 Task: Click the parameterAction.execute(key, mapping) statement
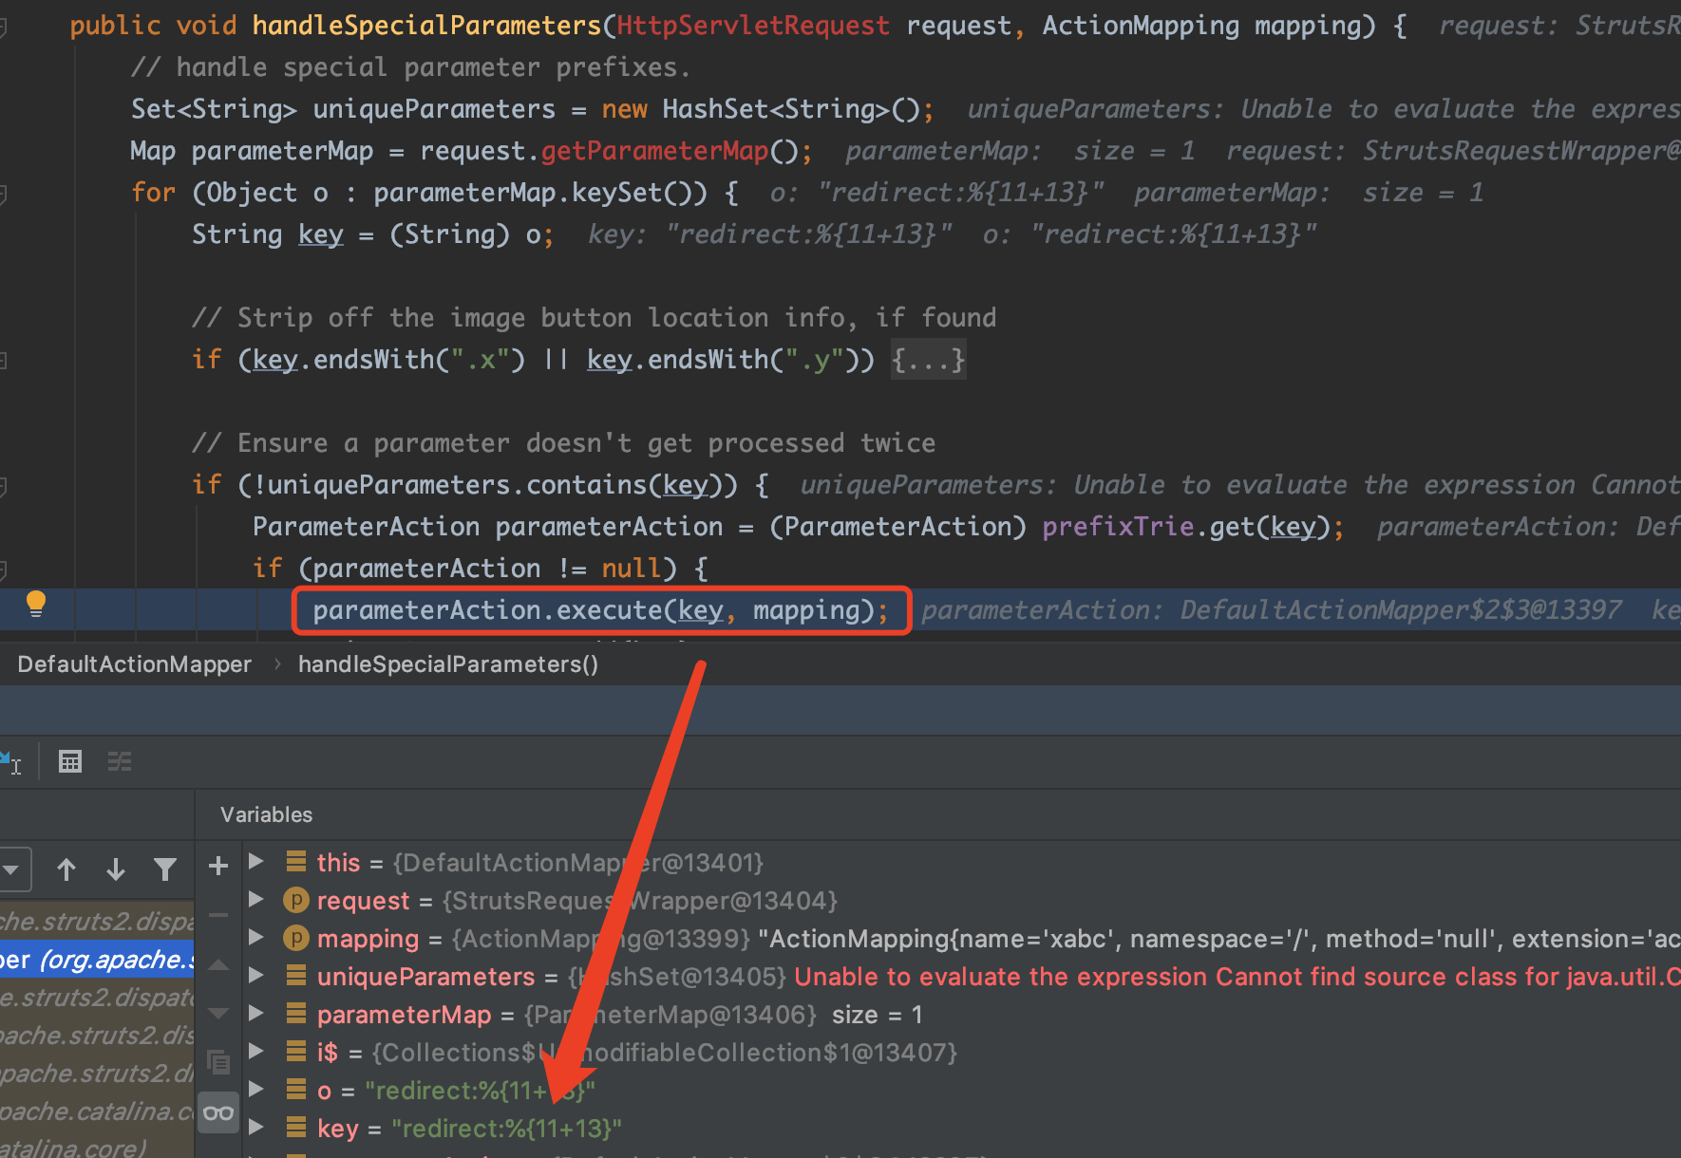[x=600, y=610]
